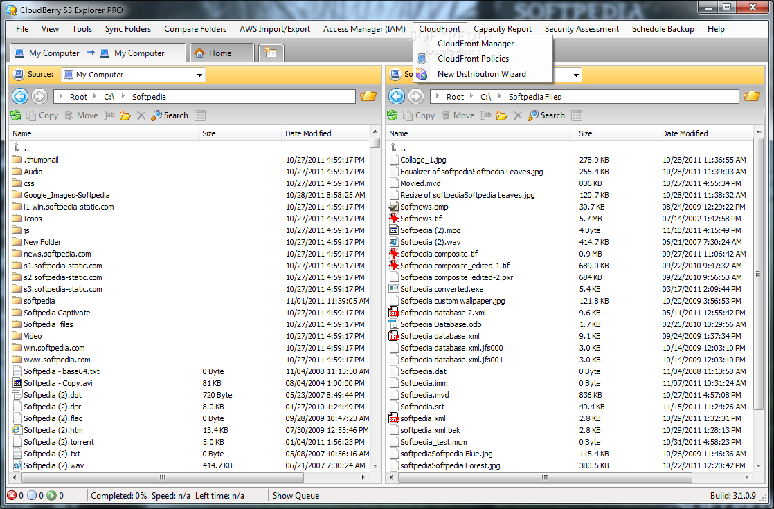
Task: Go back in the left pane navigation
Action: click(x=20, y=96)
